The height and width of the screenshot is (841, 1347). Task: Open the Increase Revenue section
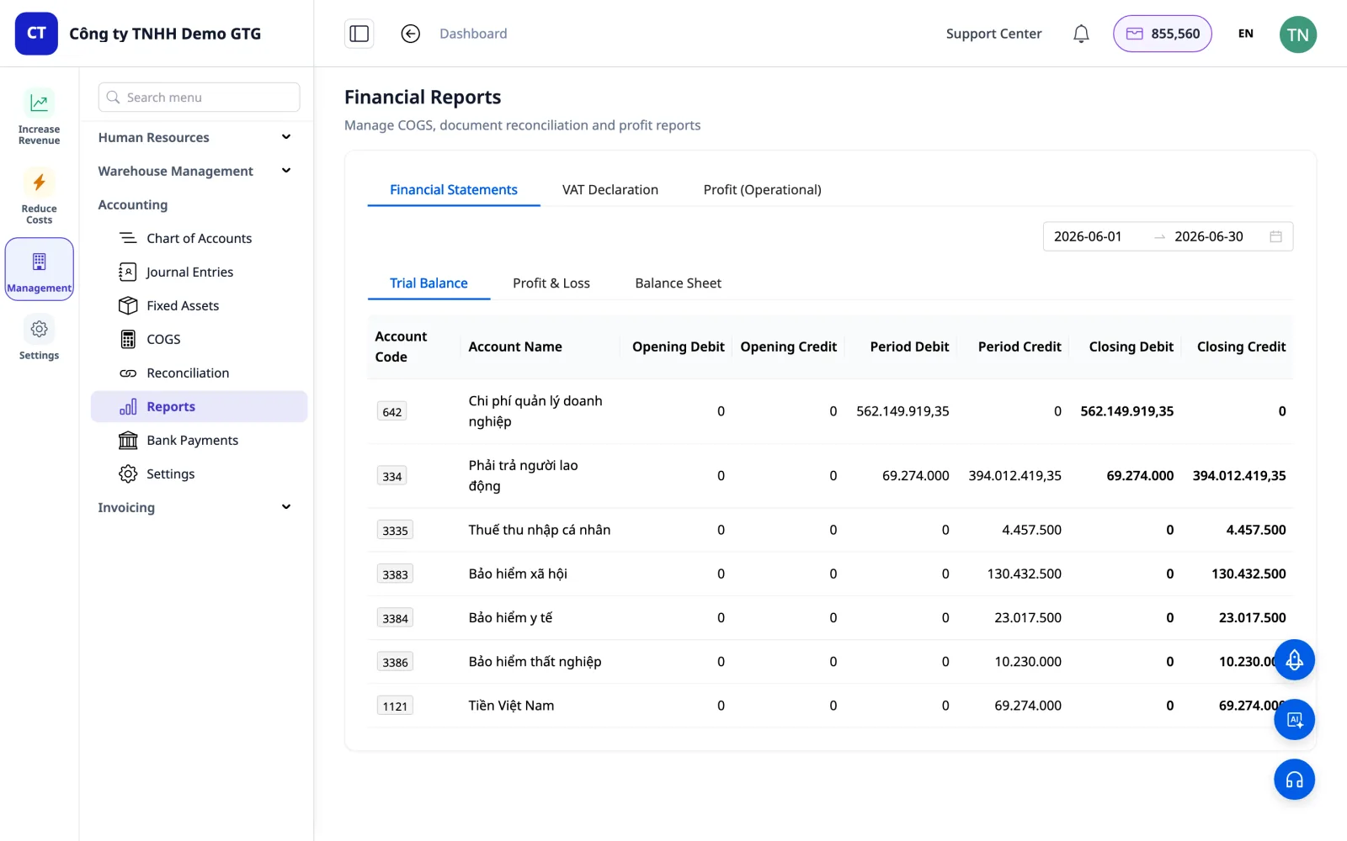coord(39,117)
